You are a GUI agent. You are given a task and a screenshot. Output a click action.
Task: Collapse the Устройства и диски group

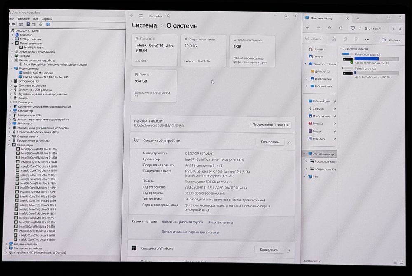pos(341,48)
